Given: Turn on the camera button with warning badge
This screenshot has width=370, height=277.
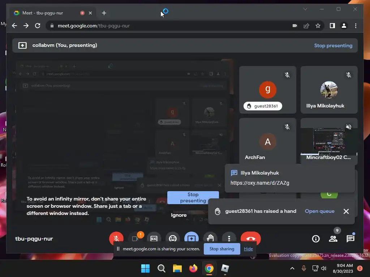Looking at the screenshot, I should pos(135,239).
